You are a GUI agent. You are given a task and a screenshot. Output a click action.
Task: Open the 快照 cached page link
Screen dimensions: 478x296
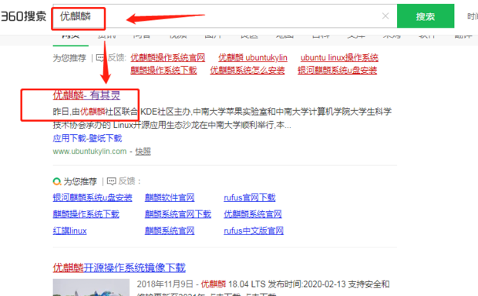[x=143, y=152]
